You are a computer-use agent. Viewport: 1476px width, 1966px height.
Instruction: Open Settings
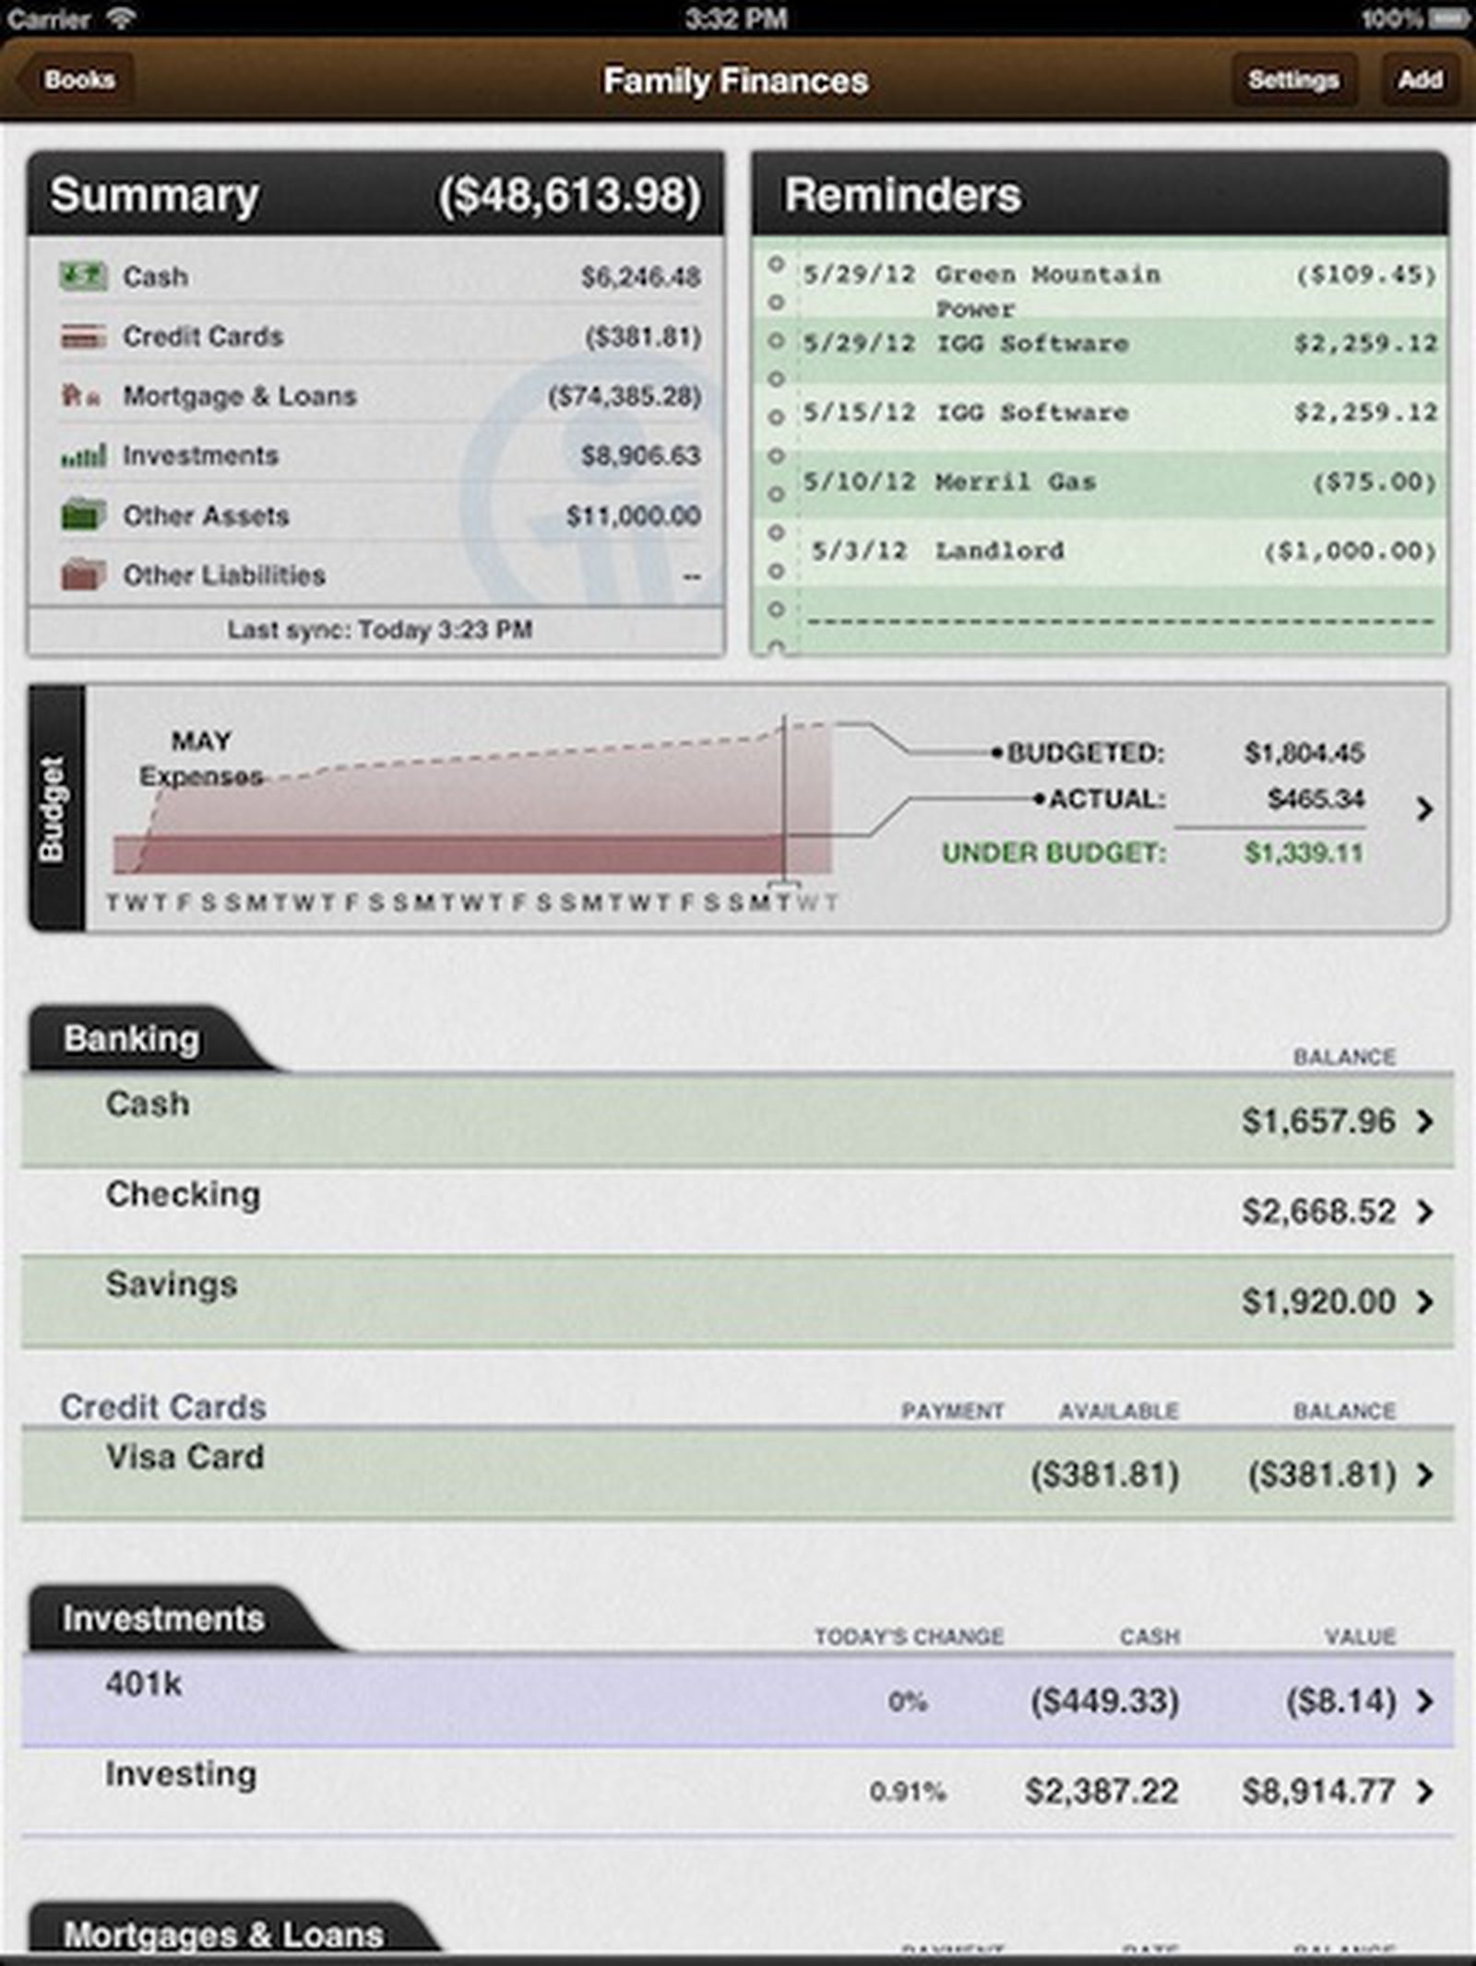click(1294, 79)
